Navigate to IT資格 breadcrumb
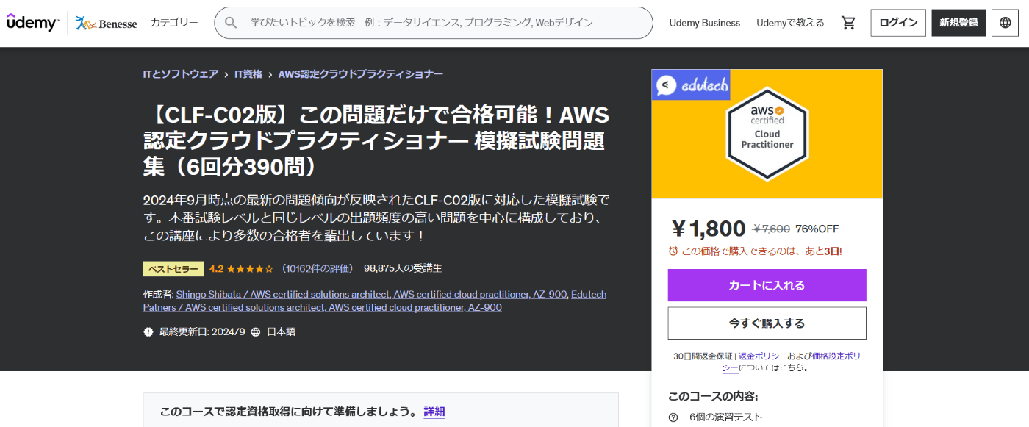The width and height of the screenshot is (1029, 427). coord(248,74)
